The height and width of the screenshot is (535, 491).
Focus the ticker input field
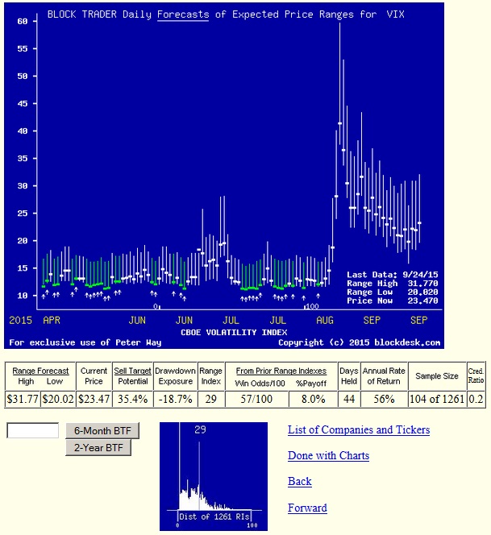33,430
